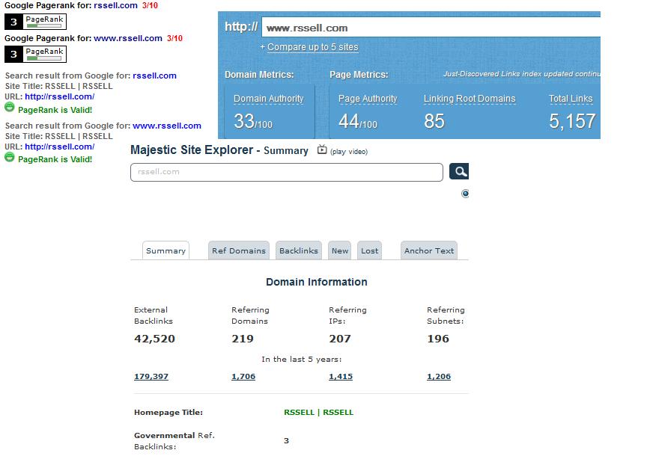Click PageRank badge for rssell.com

(x=35, y=22)
